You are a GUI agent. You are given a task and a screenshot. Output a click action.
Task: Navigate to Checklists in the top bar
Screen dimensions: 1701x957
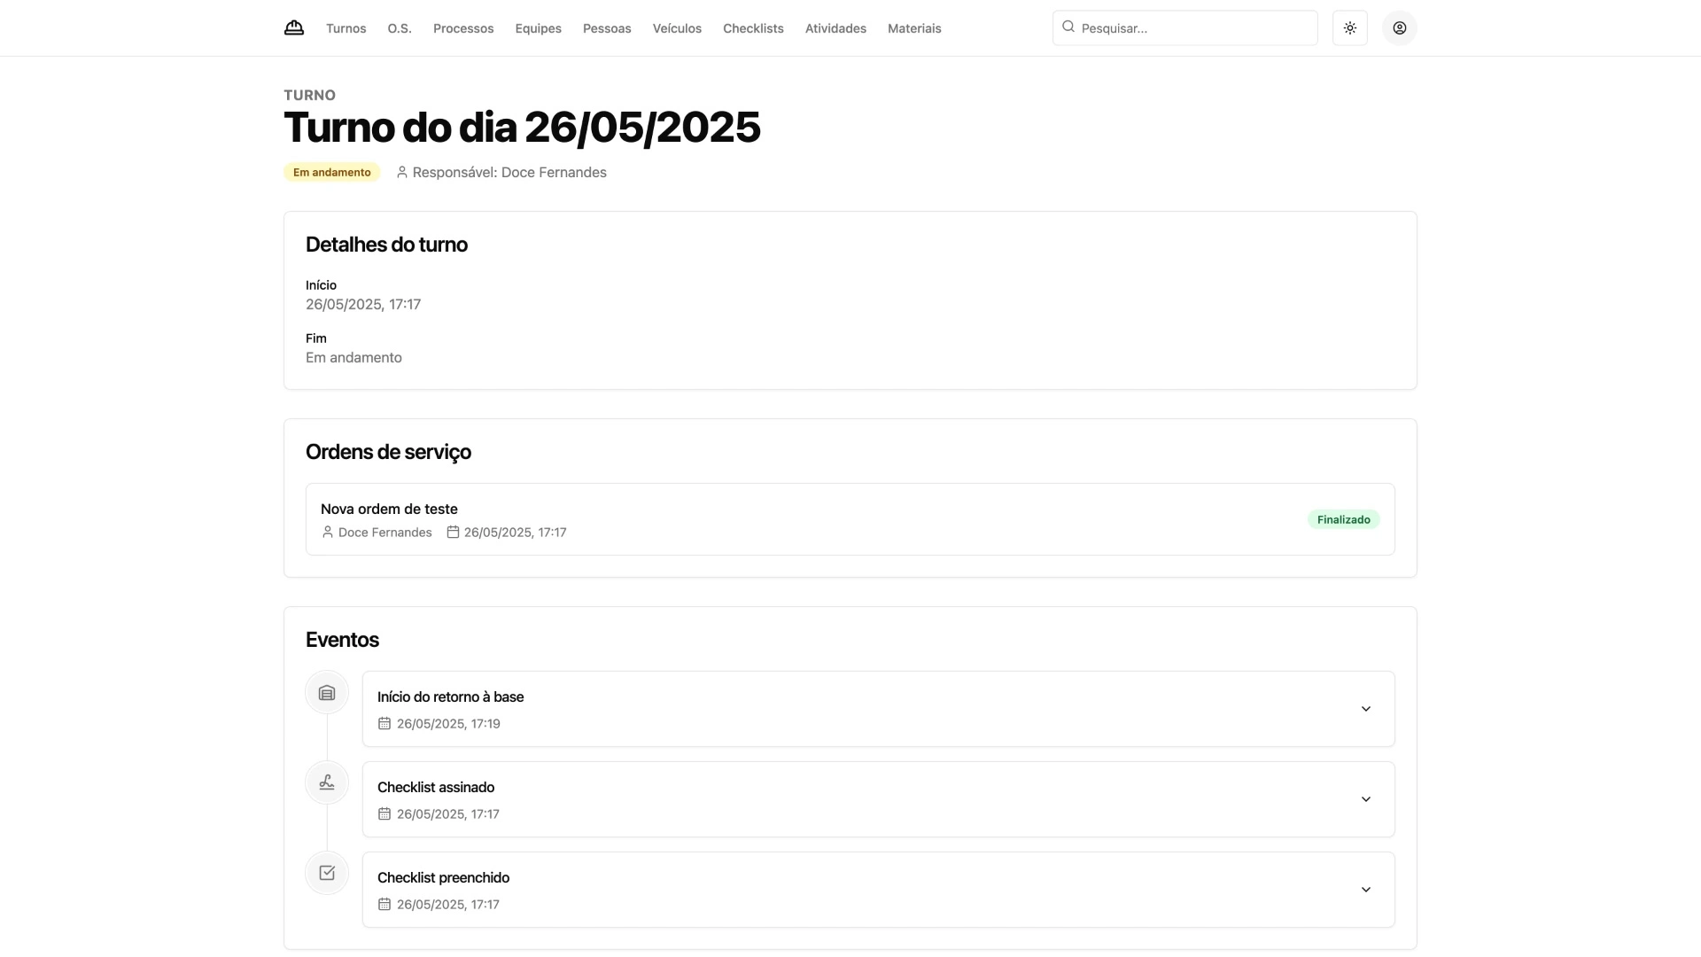click(753, 28)
